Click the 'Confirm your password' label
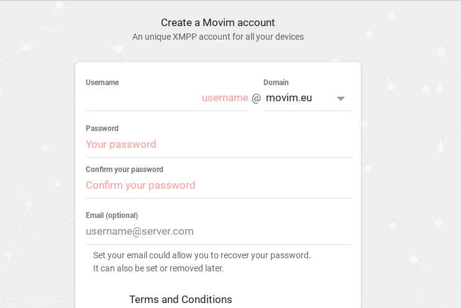Screen dimensions: 461x308 tap(124, 170)
